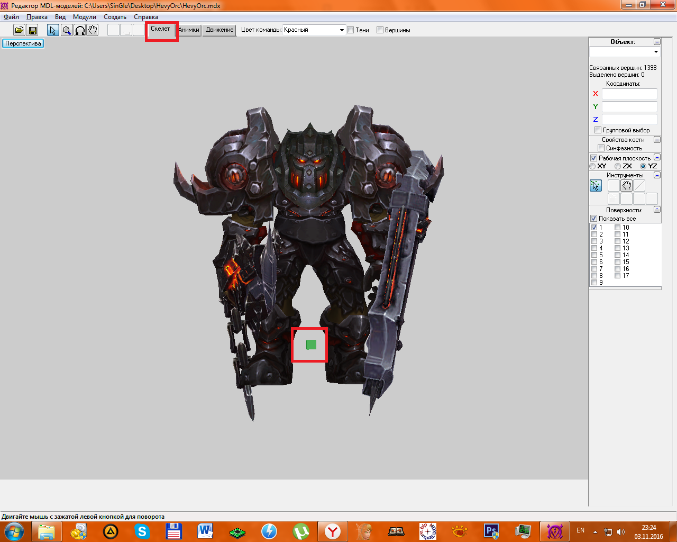Collapse the Инструменты panel section
This screenshot has height=542, width=677.
657,175
